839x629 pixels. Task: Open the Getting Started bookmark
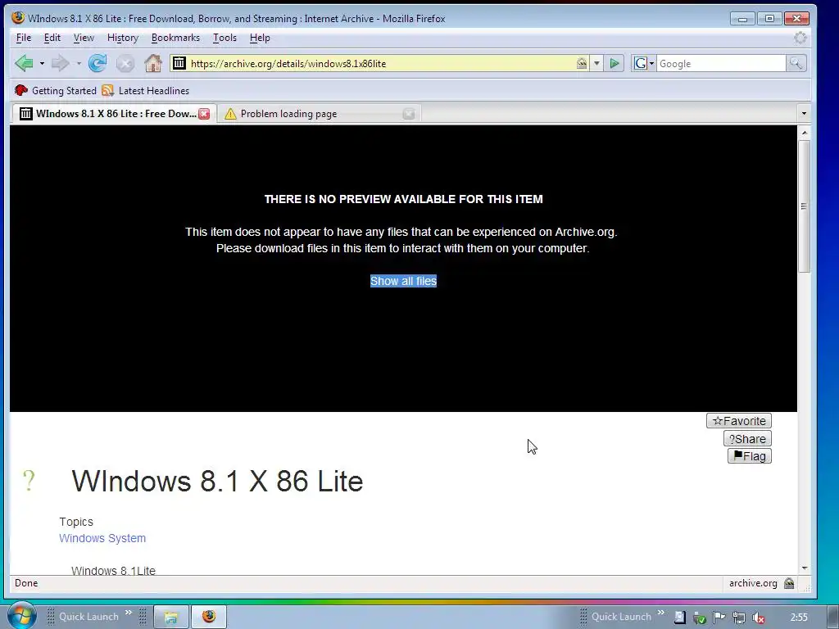click(56, 90)
